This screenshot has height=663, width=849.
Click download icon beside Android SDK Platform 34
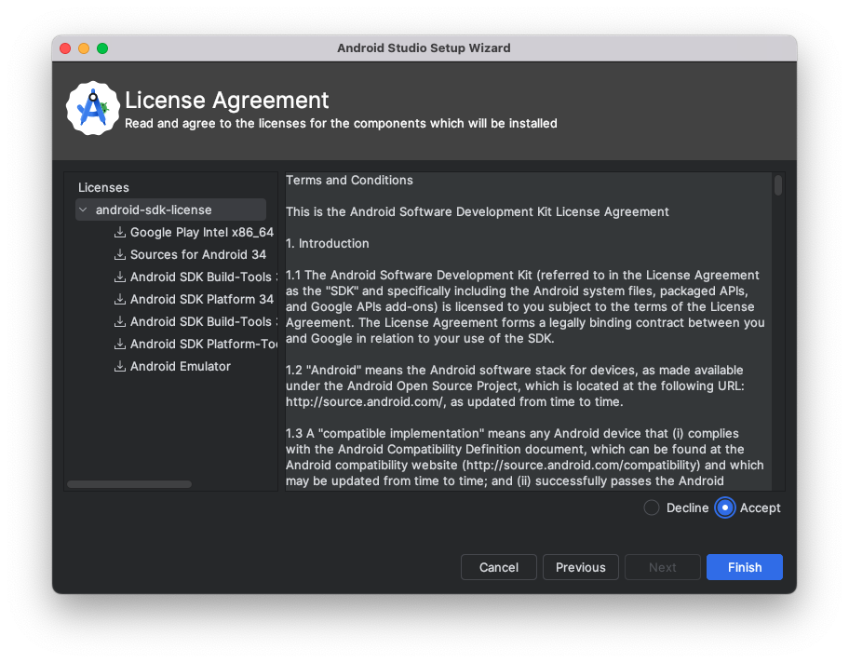[x=120, y=300]
